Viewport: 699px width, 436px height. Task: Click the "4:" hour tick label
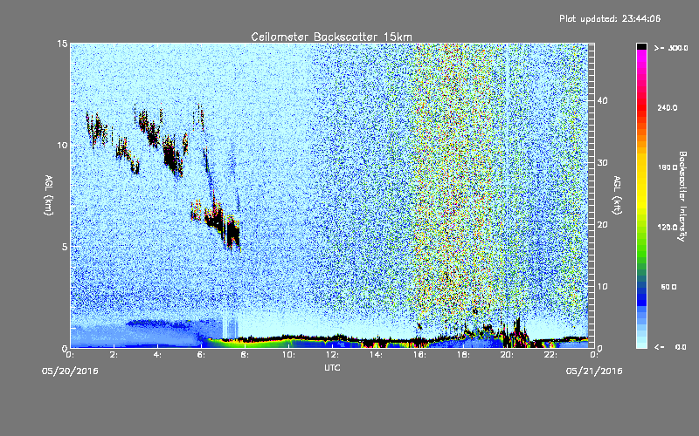pyautogui.click(x=157, y=355)
